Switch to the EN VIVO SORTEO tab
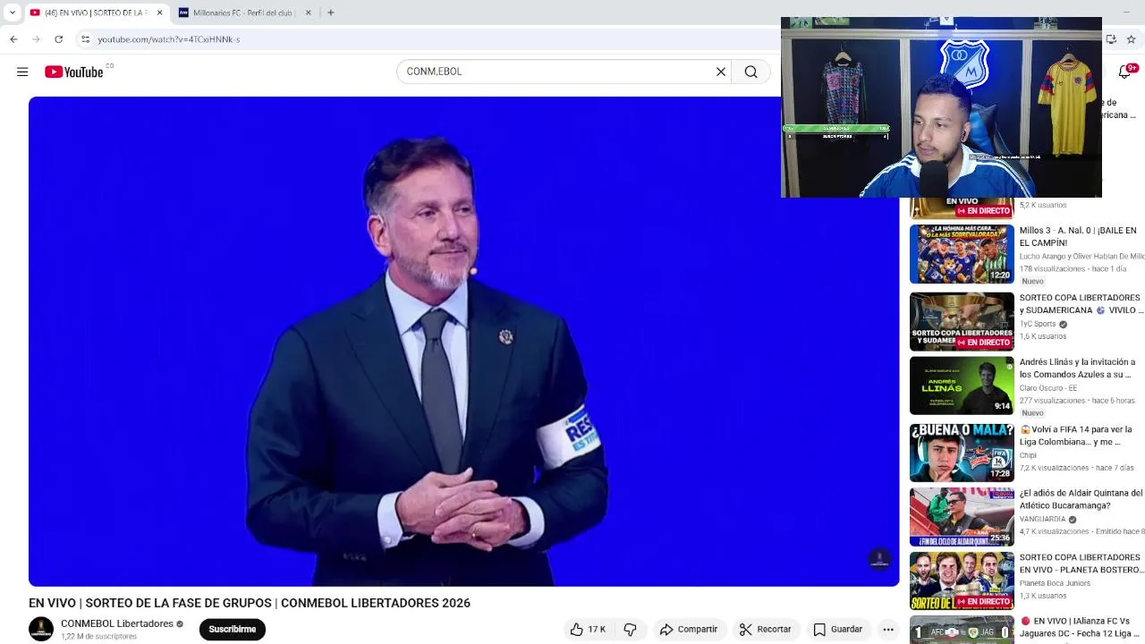Screen dimensions: 1145x644 pos(96,13)
